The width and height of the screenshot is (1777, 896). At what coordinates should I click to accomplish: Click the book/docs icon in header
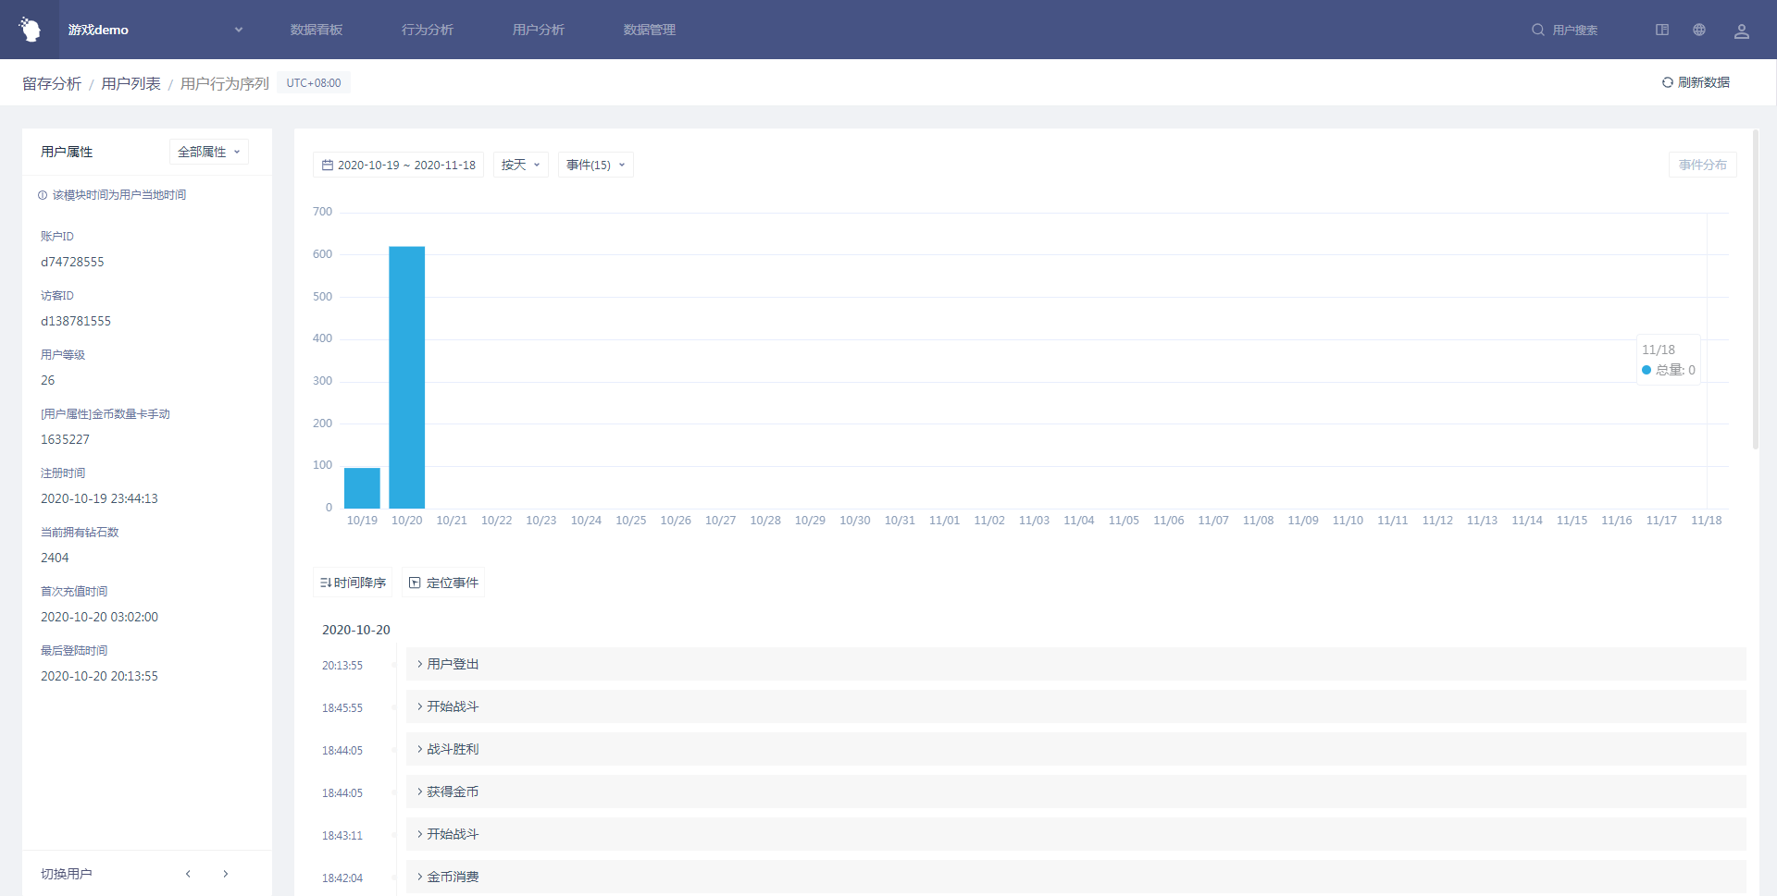pyautogui.click(x=1662, y=30)
